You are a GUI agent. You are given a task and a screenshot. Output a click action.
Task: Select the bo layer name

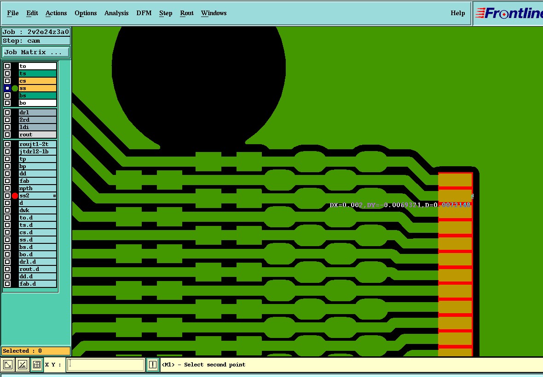[x=37, y=103]
